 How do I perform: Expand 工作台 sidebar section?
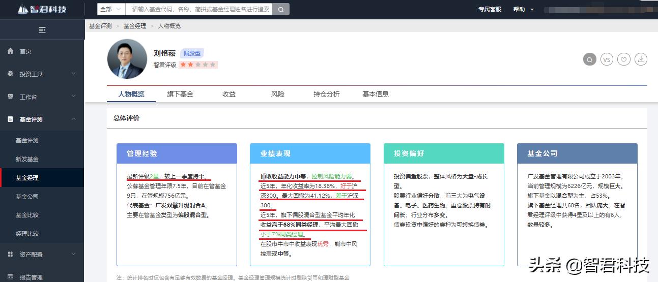tap(42, 97)
